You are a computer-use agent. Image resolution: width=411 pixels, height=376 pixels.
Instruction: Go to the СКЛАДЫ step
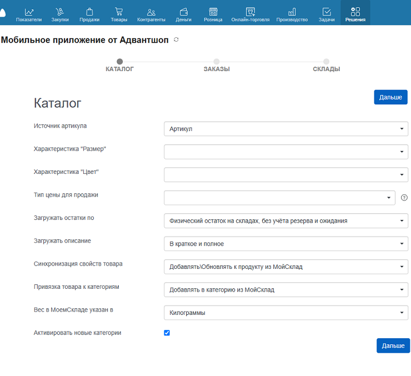[327, 65]
